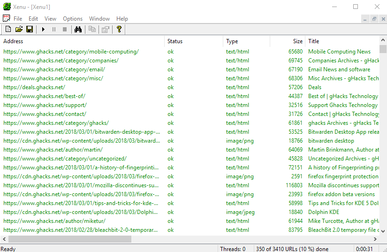
Task: Sort by the Type column header
Action: pyautogui.click(x=246, y=41)
